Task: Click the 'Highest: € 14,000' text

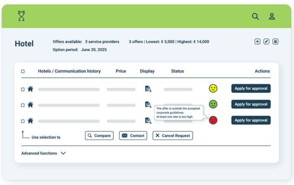Action: tap(193, 42)
